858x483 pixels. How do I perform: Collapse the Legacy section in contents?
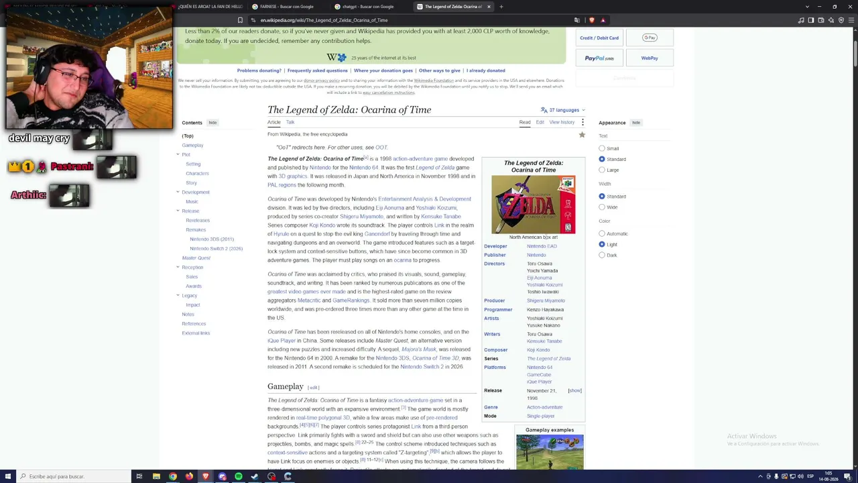178,295
